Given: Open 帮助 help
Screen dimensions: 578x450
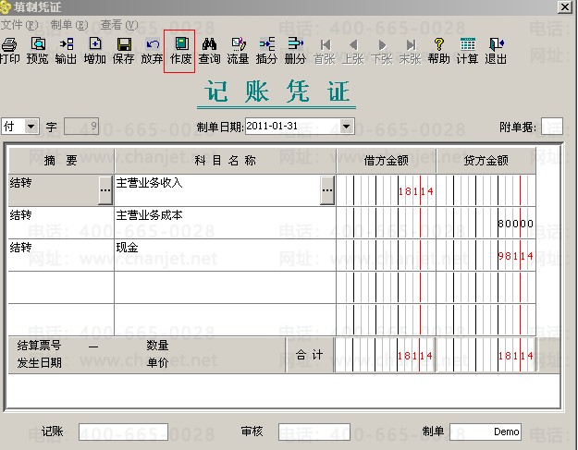Looking at the screenshot, I should 438,51.
